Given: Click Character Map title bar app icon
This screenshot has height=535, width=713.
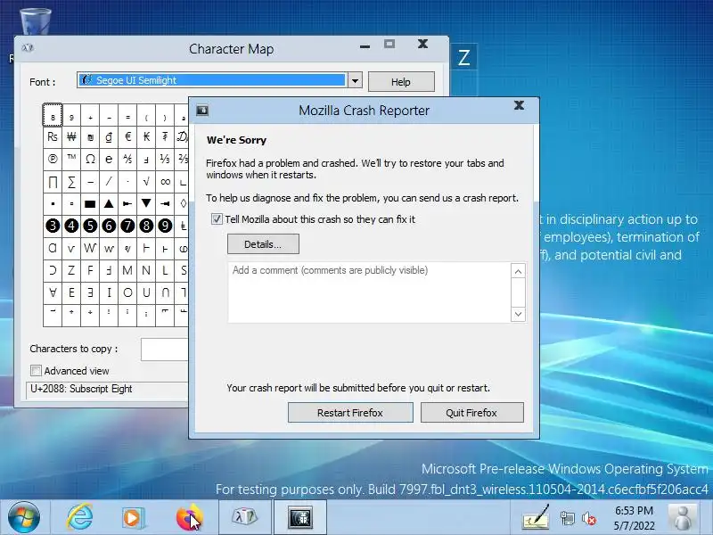Looking at the screenshot, I should pyautogui.click(x=29, y=48).
